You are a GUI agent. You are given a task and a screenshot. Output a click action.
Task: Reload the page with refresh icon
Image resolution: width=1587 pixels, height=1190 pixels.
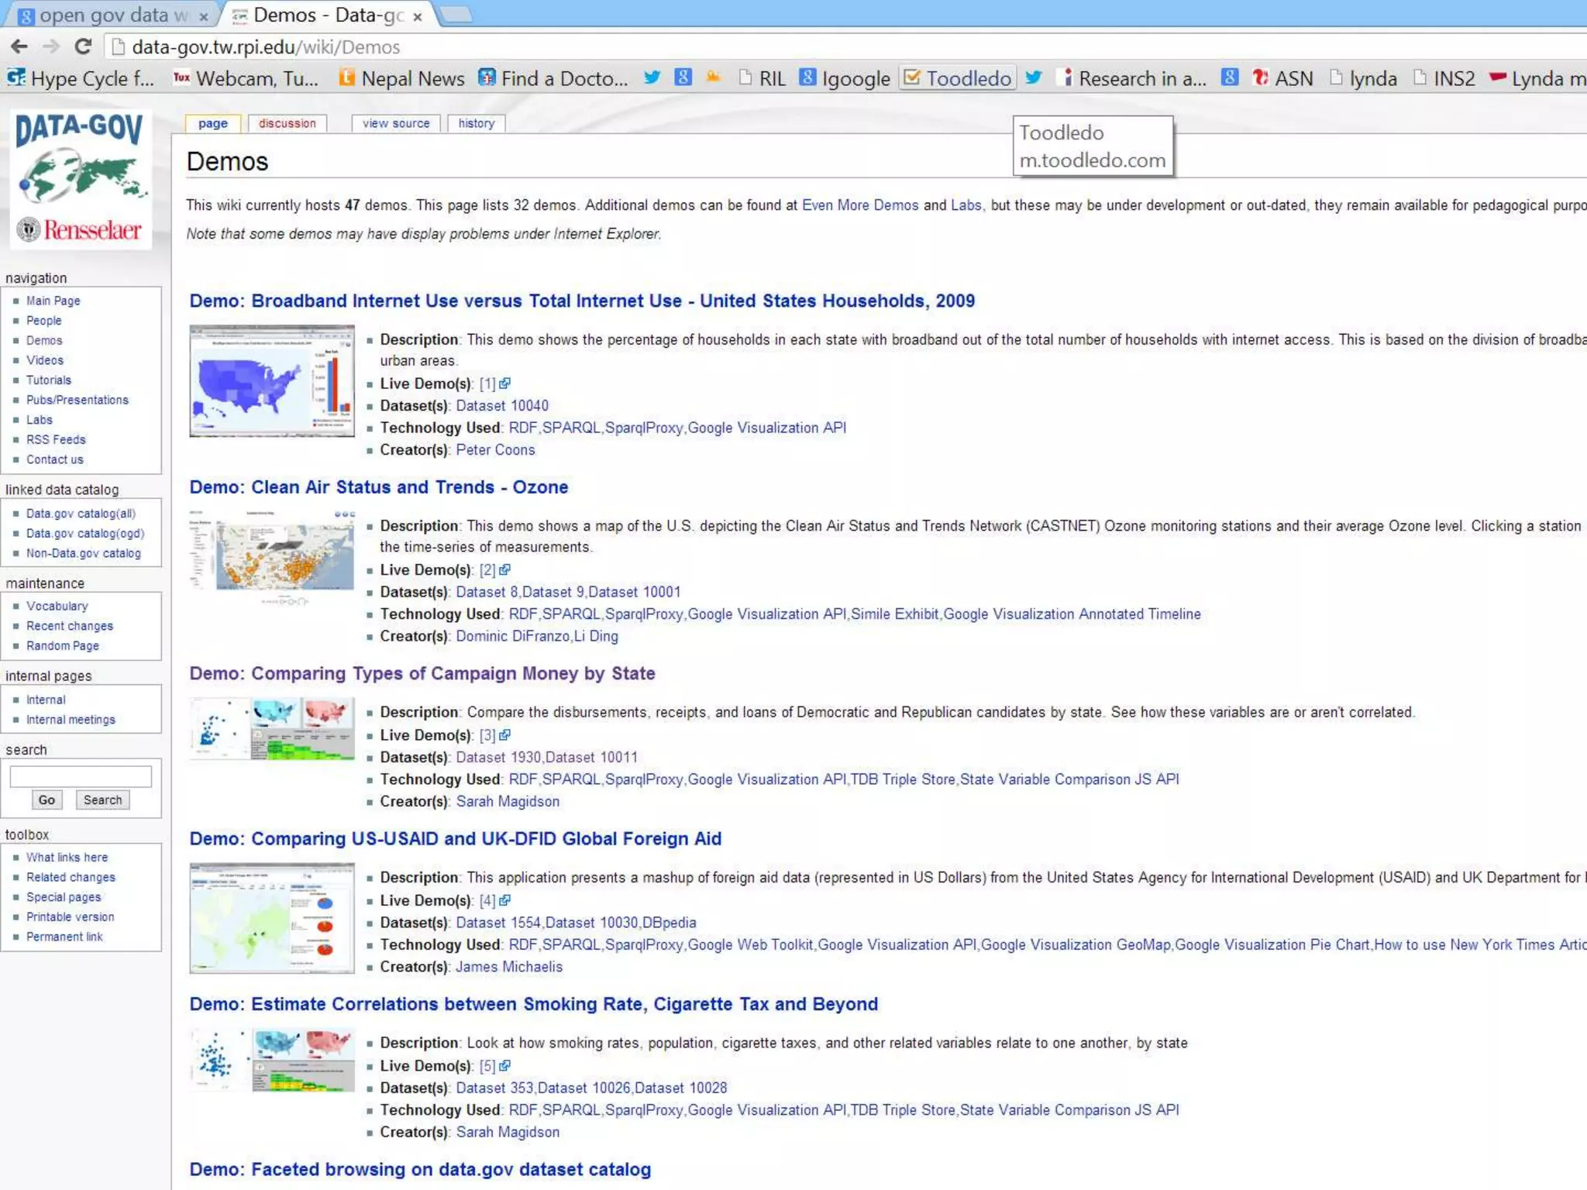pos(83,46)
